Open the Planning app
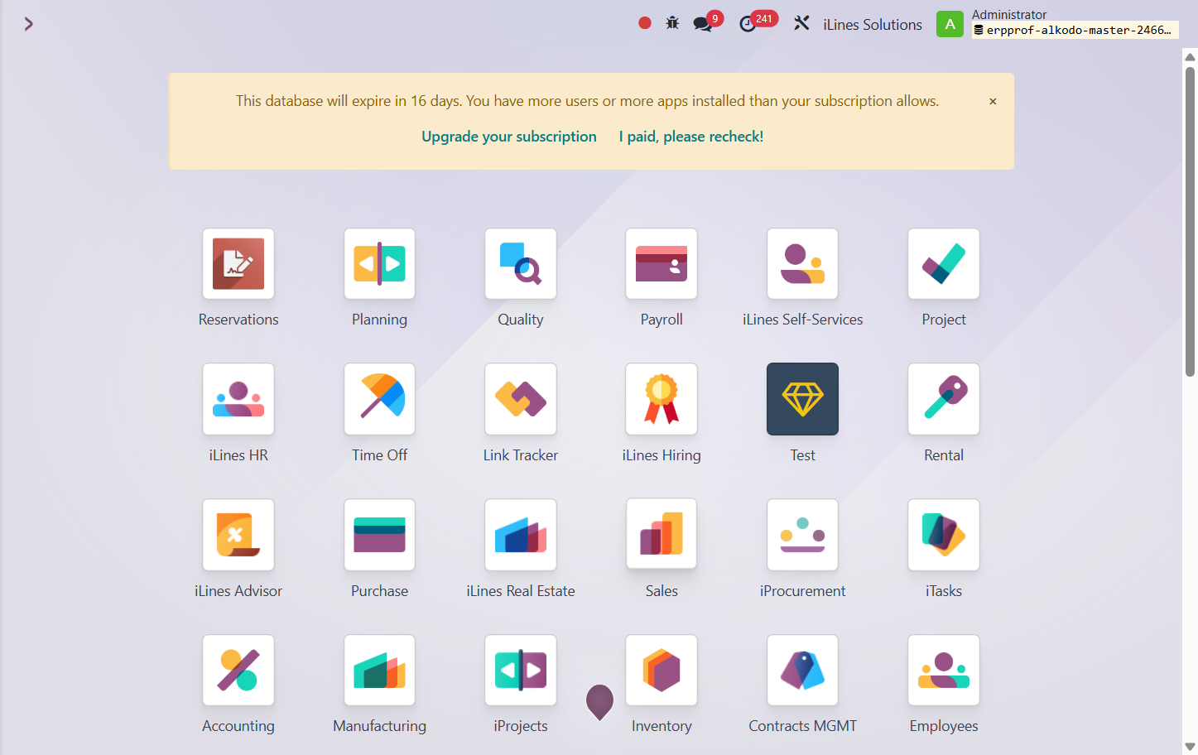 [x=379, y=264]
